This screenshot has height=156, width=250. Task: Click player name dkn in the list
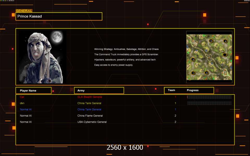tap(22, 103)
